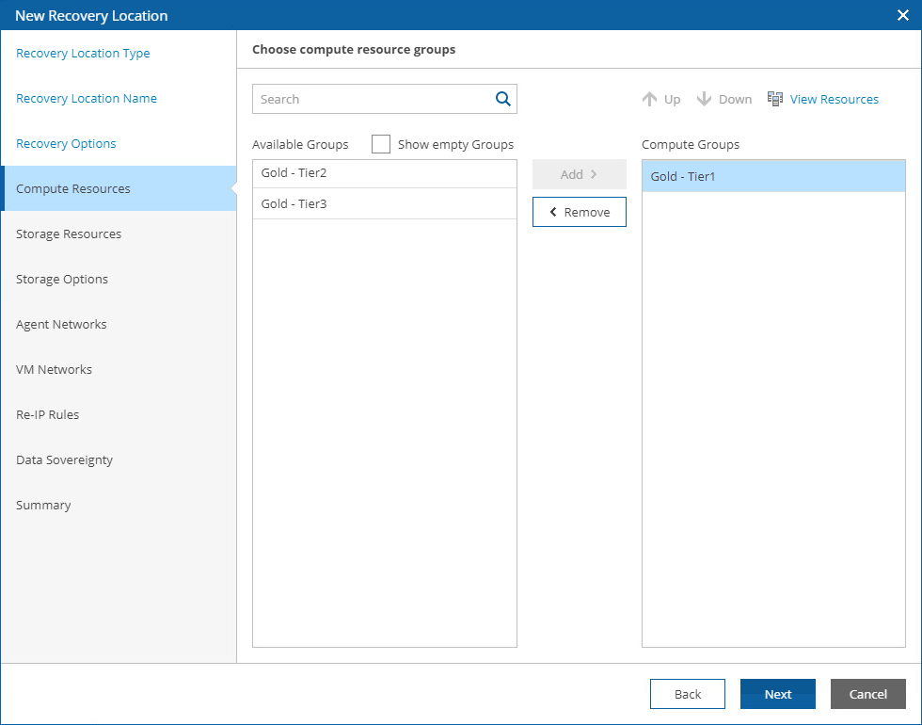The image size is (922, 725).
Task: Open the View Resources link
Action: (834, 99)
